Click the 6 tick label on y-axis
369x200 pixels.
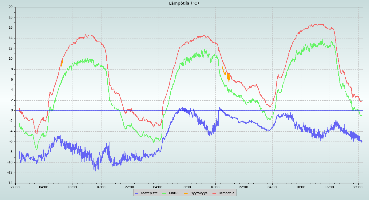click(x=12, y=79)
